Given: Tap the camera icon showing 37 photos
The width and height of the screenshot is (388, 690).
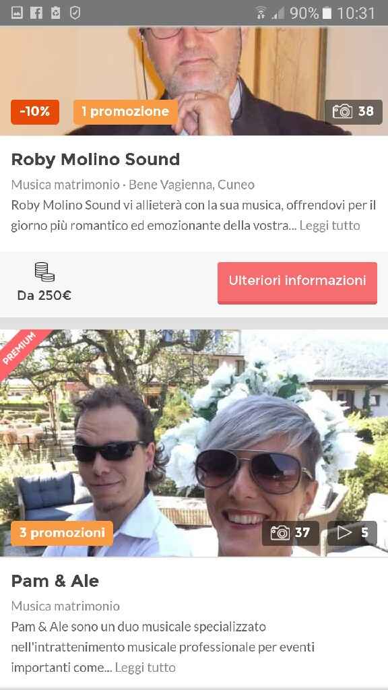Looking at the screenshot, I should click(x=280, y=534).
